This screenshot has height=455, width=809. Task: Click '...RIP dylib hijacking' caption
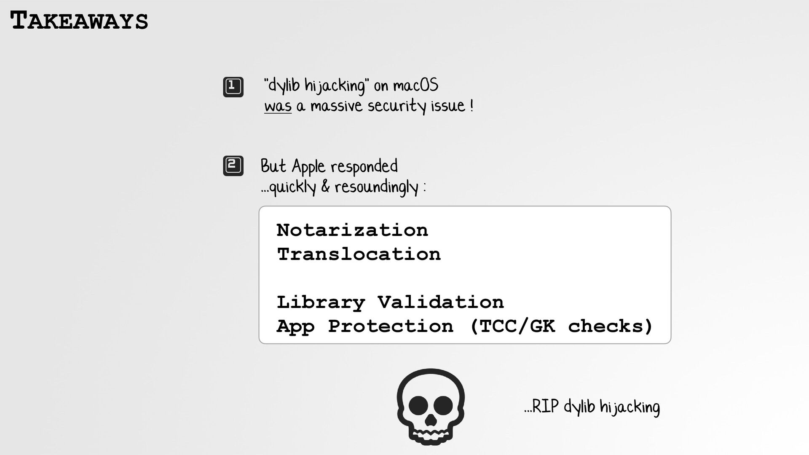tap(592, 407)
